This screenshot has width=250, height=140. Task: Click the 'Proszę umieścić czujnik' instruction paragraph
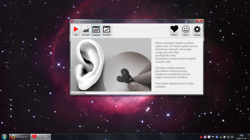(176, 52)
